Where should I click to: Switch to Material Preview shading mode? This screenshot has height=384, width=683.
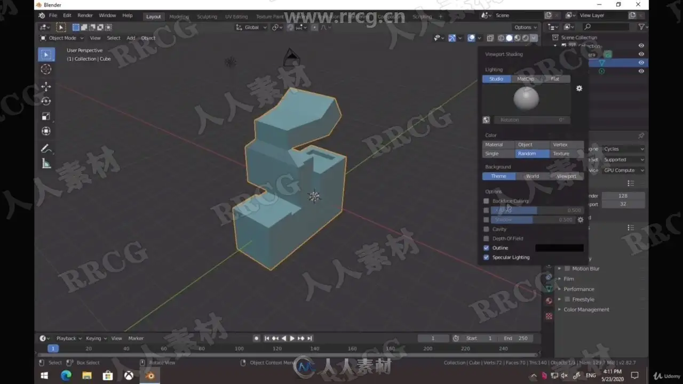coord(517,38)
